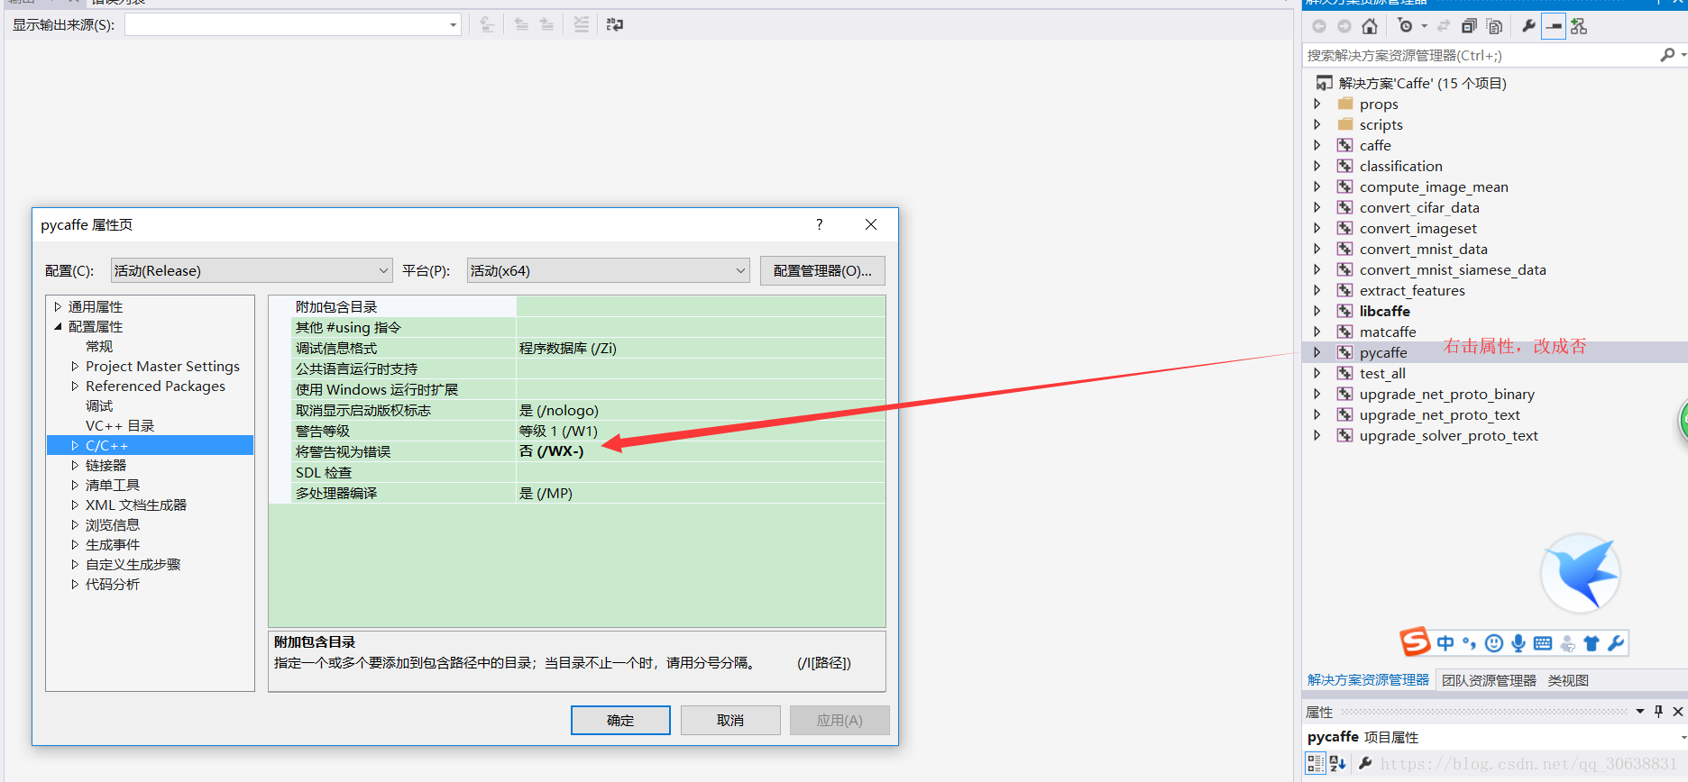Expand the libcaffe project in Solution Explorer
This screenshot has height=782, width=1688.
coord(1316,311)
